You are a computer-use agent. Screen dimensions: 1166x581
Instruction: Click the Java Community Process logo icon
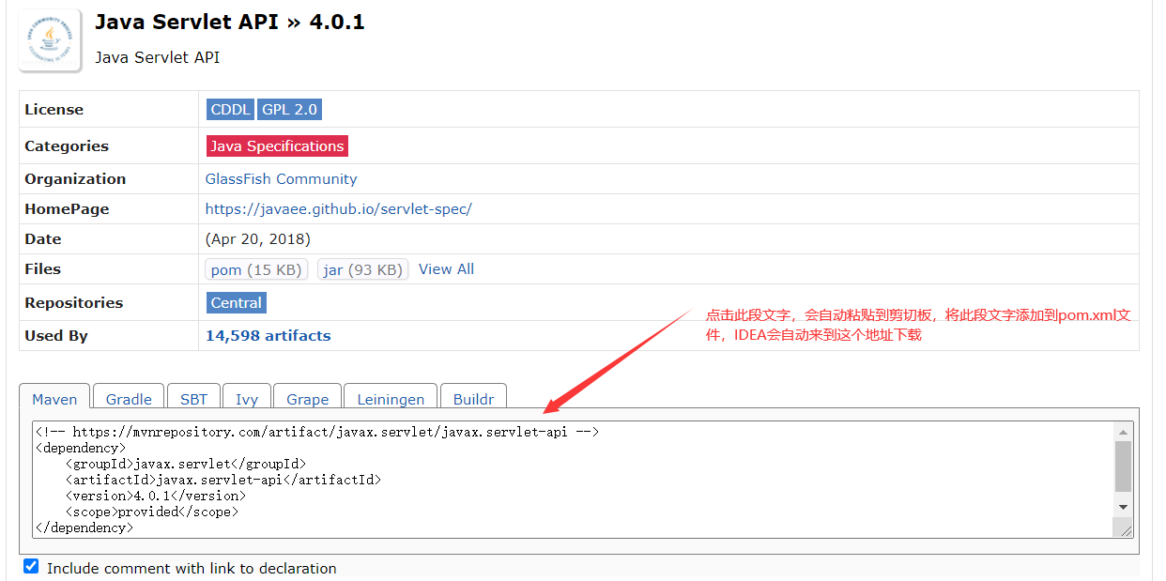coord(52,38)
